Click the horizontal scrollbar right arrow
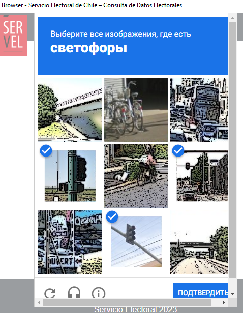Image resolution: width=243 pixels, height=313 pixels. click(224, 302)
